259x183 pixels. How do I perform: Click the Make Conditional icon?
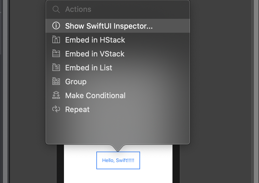(x=56, y=95)
